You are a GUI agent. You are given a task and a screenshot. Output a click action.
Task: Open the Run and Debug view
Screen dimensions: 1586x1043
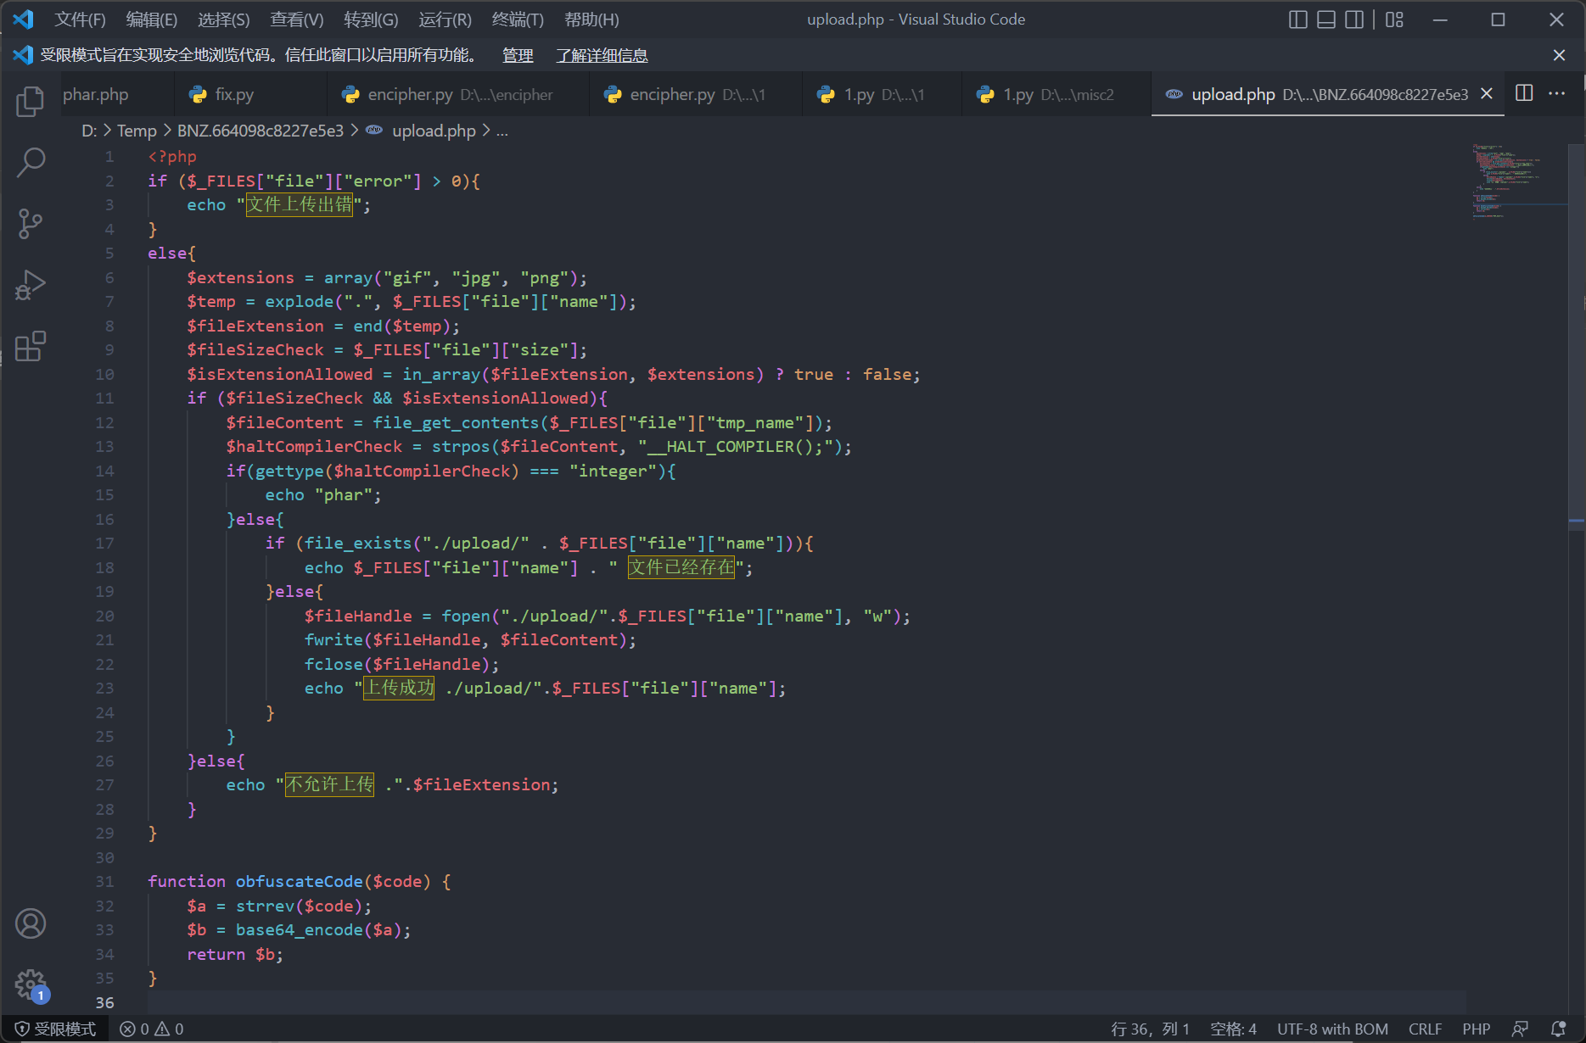click(31, 285)
